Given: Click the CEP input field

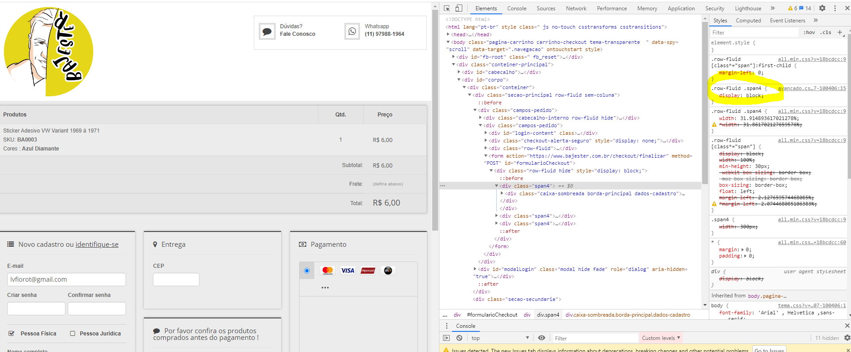Looking at the screenshot, I should click(x=176, y=279).
